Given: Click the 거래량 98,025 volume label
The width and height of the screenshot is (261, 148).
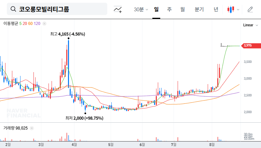Looking at the screenshot, I should tap(15, 128).
